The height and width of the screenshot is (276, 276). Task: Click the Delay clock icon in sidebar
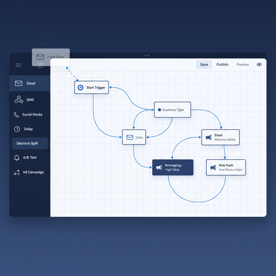coord(17,129)
